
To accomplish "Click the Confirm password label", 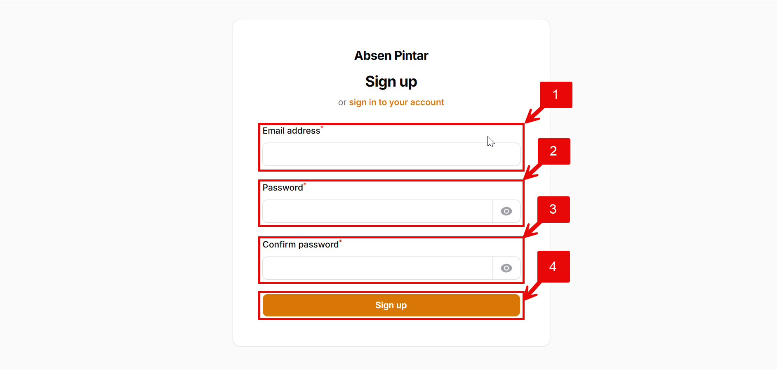I will [301, 245].
